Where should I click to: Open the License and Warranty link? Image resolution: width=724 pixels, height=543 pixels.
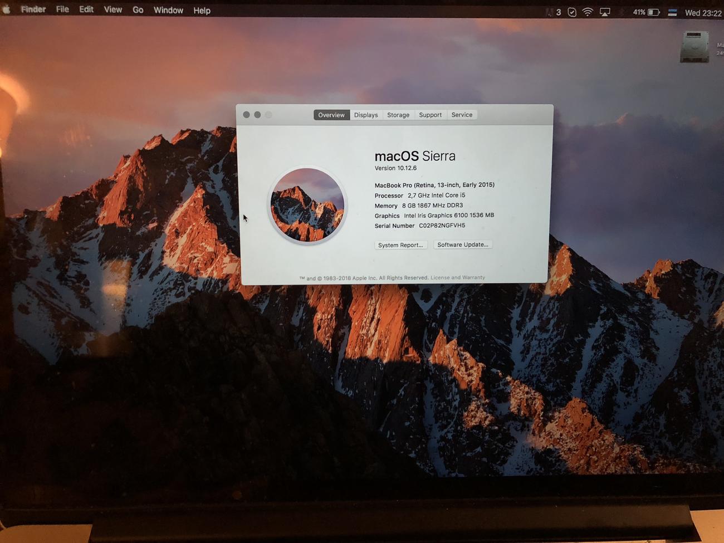click(458, 277)
